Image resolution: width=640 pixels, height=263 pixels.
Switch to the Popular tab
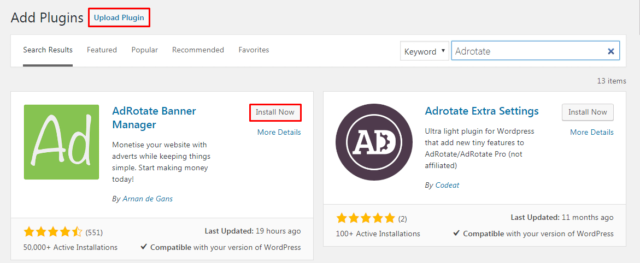pos(144,50)
